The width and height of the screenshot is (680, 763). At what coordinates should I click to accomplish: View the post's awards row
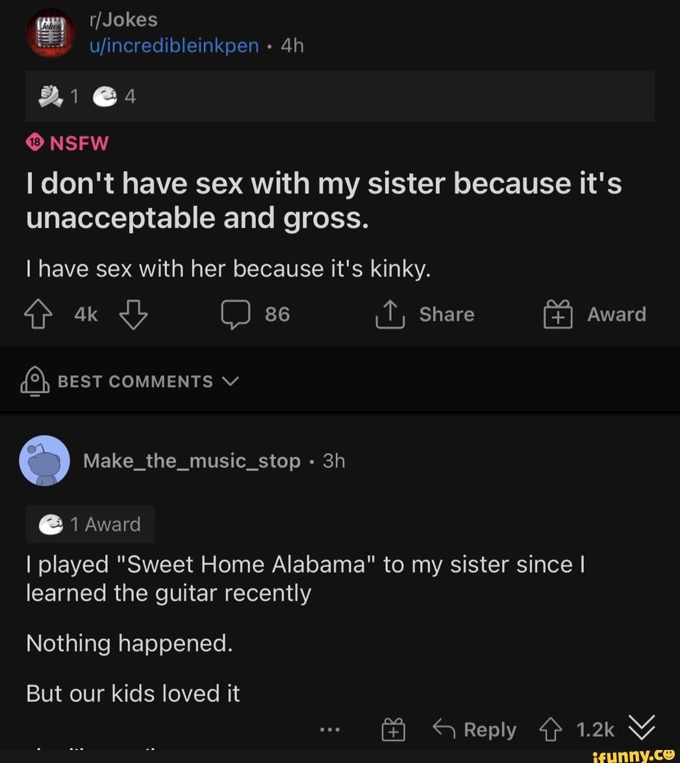81,97
